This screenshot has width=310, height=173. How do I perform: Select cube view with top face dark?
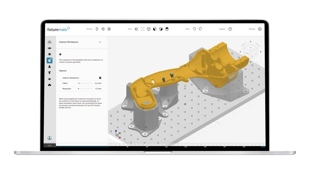pos(167,29)
